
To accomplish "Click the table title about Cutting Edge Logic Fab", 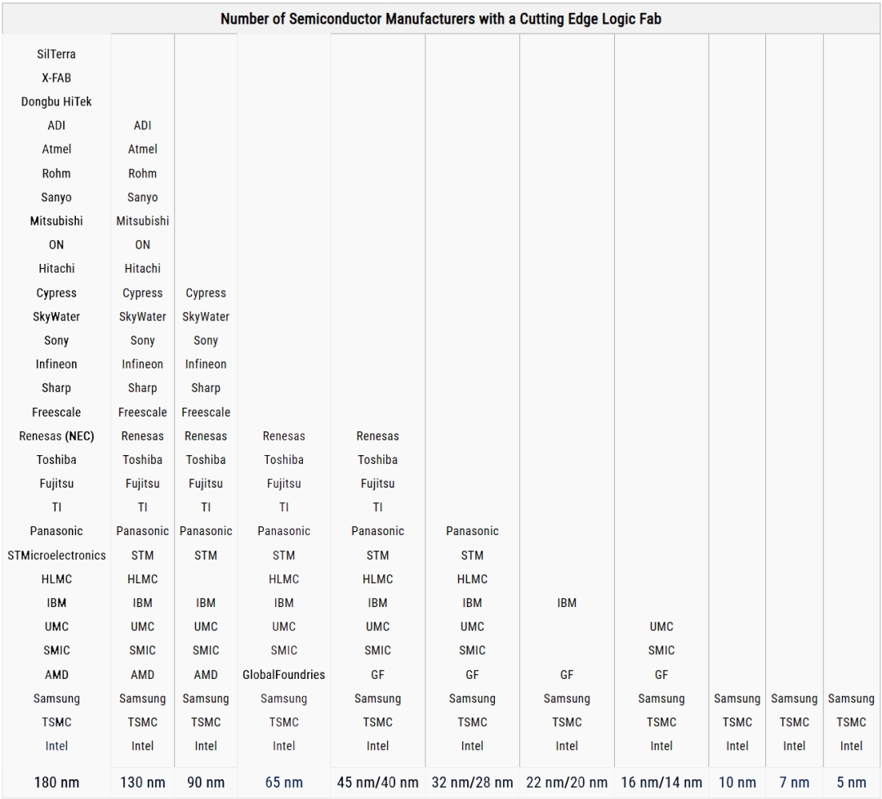I will [440, 19].
